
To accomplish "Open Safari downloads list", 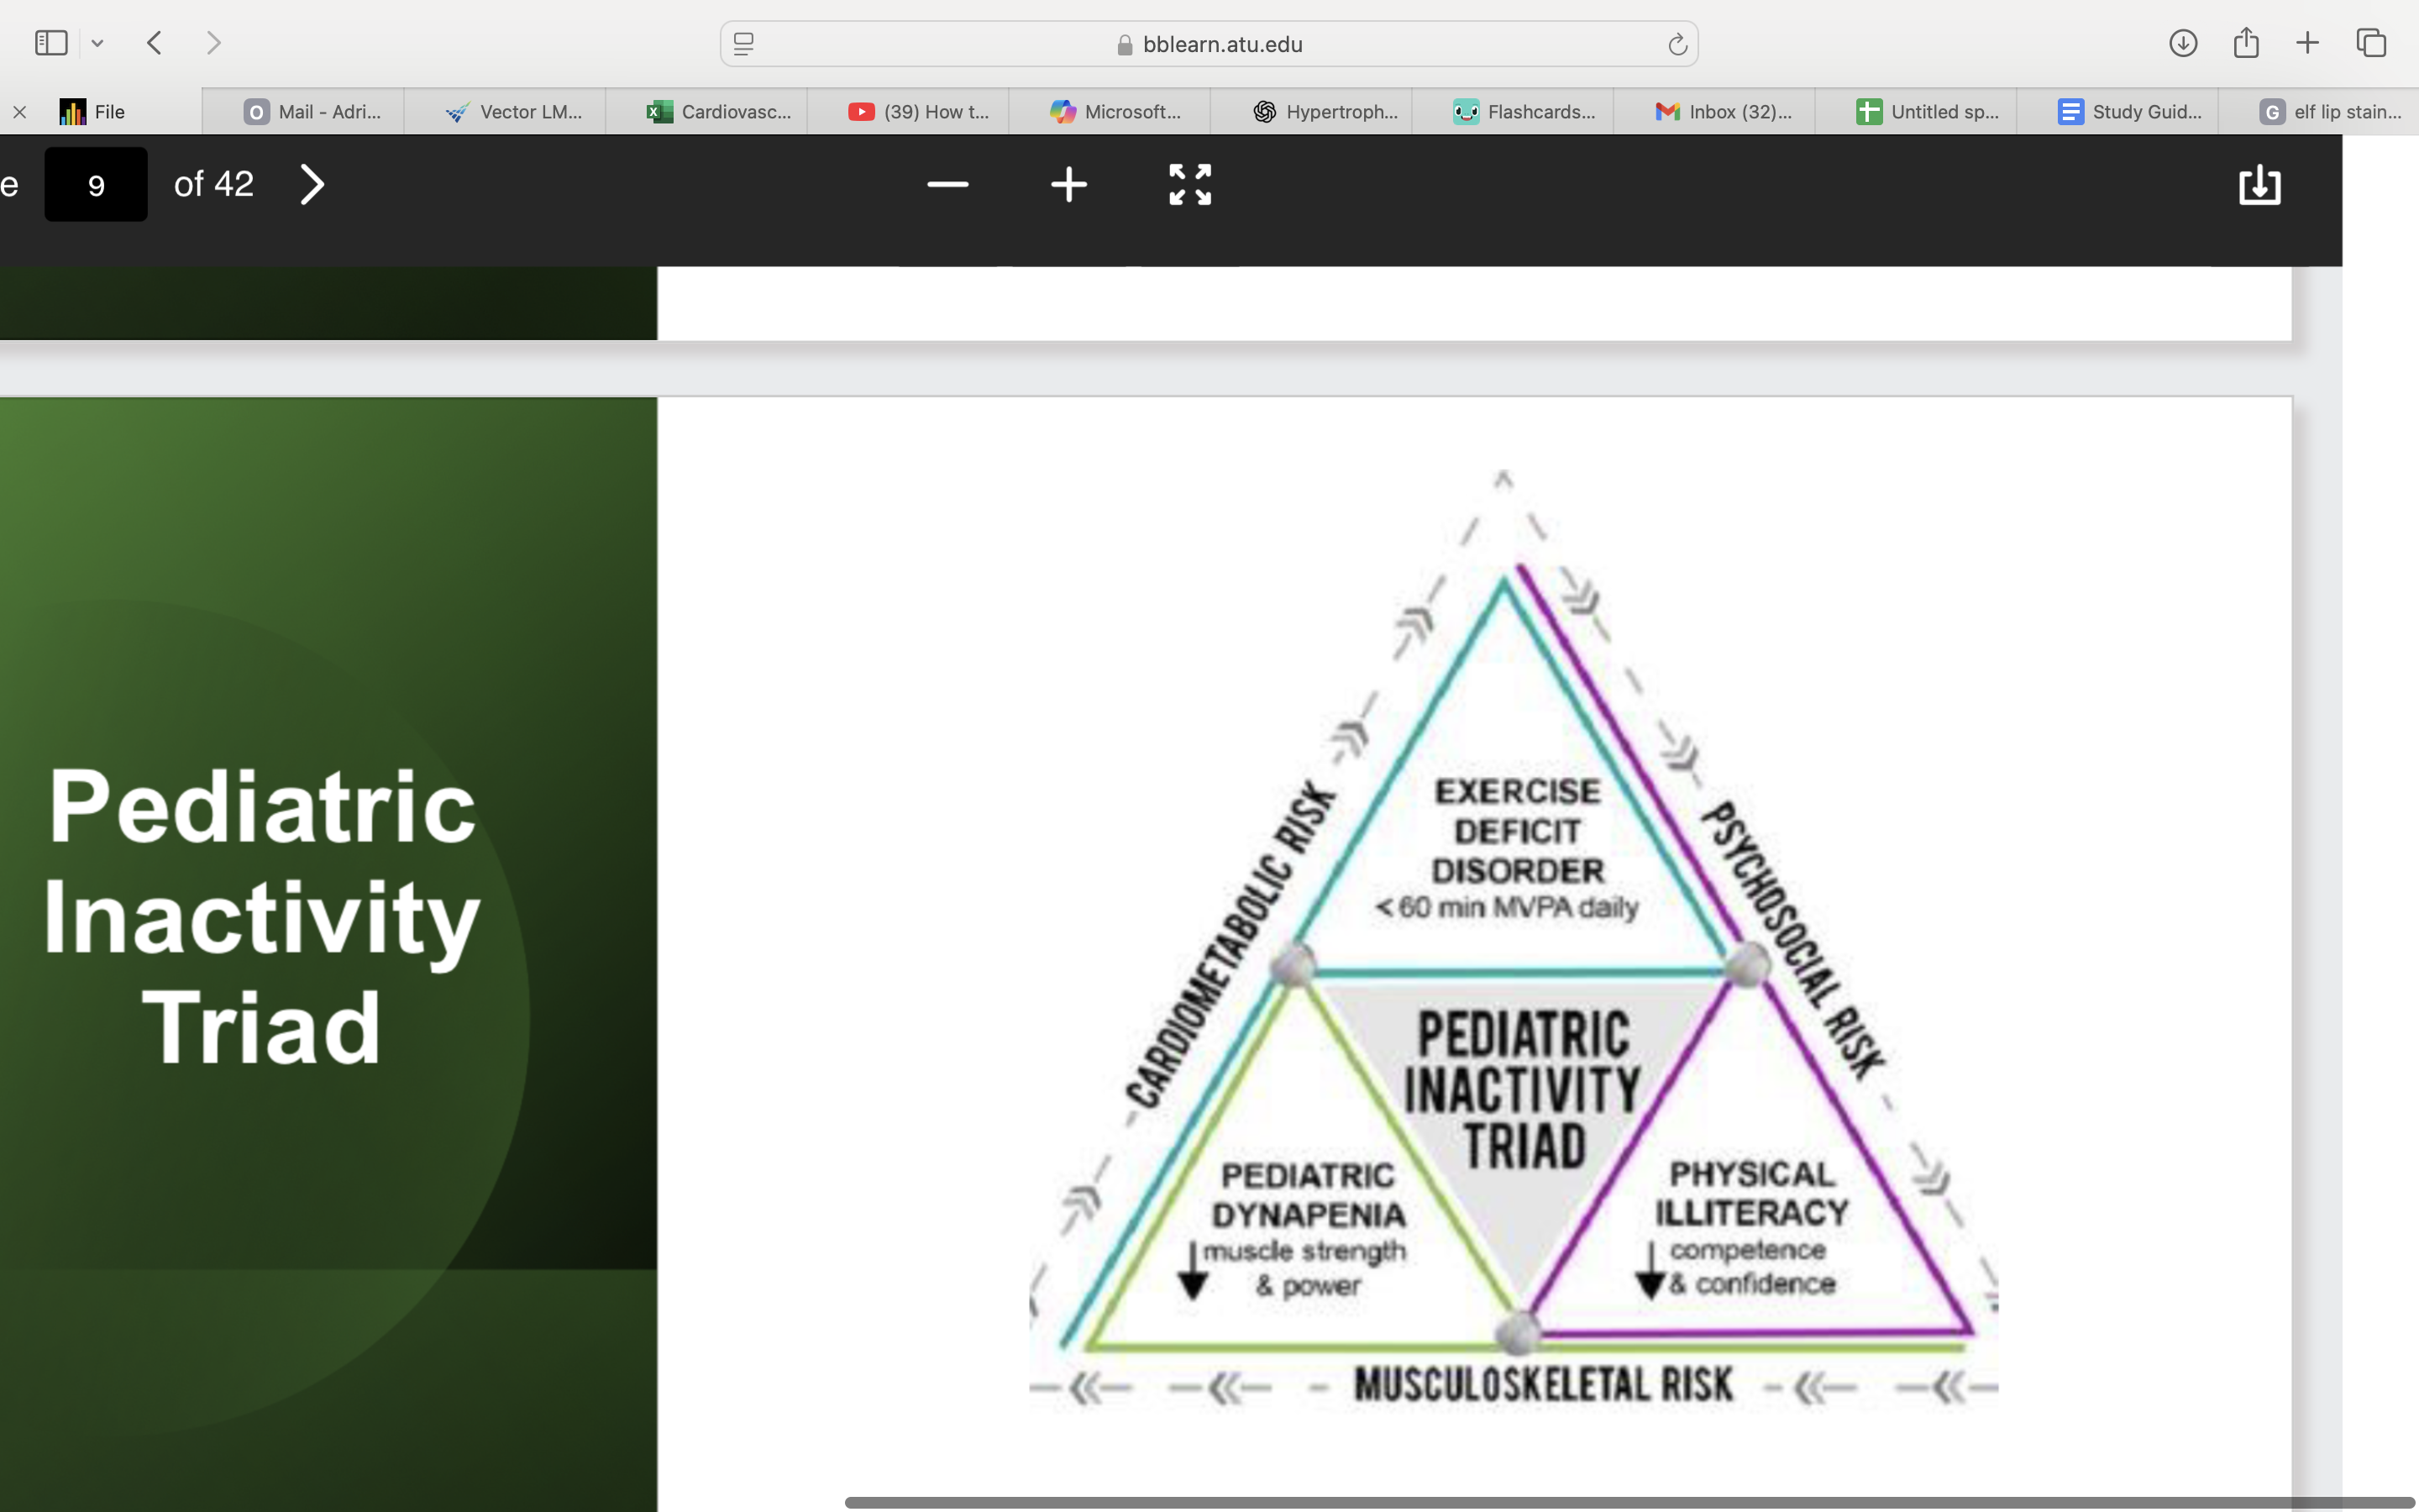I will pyautogui.click(x=2182, y=43).
